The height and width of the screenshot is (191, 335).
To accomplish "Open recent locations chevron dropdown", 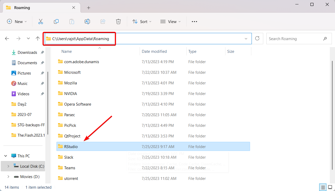I will [x=28, y=39].
